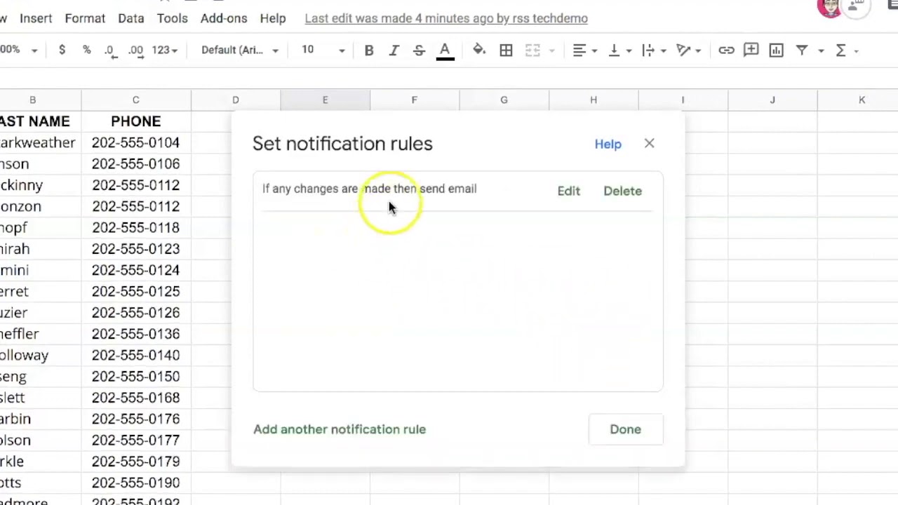Screen dimensions: 898x505
Task: Open the text color picker
Action: [445, 50]
